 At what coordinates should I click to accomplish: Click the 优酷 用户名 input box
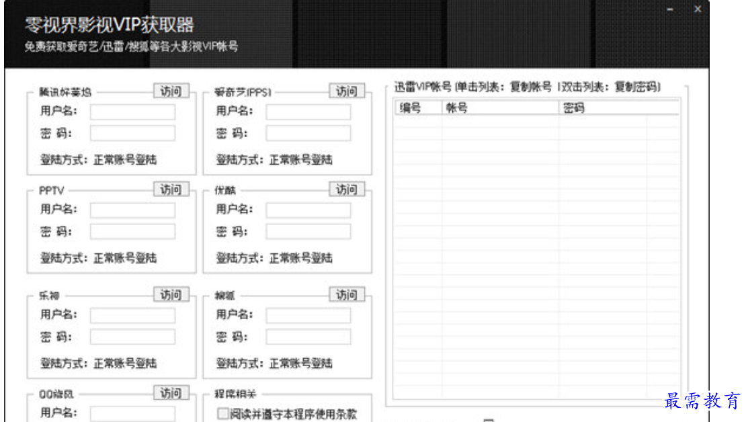point(308,210)
